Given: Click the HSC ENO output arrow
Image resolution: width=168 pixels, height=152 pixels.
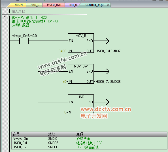Looking at the screenshot, I should [x=108, y=102].
